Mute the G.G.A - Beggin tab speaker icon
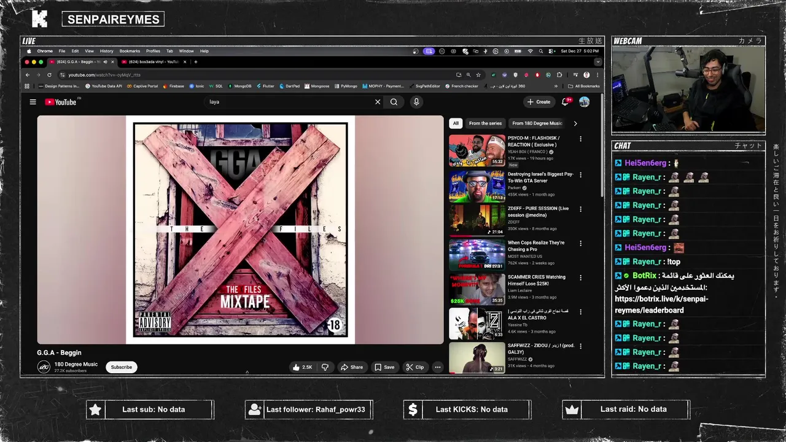This screenshot has width=786, height=442. click(105, 61)
